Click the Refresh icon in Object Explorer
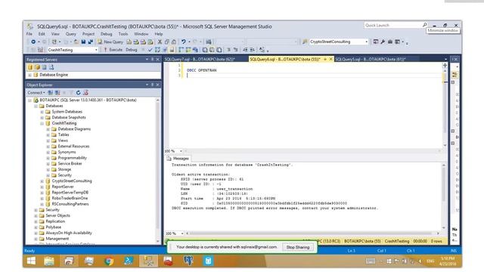484x272 pixels. click(x=78, y=92)
